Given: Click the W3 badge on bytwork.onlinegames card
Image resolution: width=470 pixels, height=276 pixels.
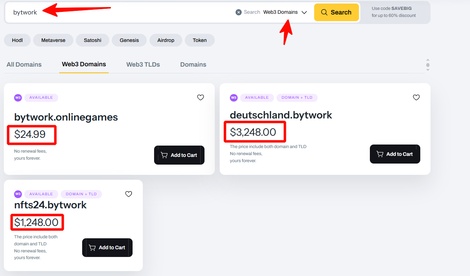Looking at the screenshot, I should [x=18, y=98].
